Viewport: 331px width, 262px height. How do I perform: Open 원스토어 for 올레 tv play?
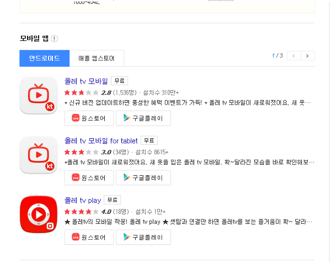pos(89,237)
